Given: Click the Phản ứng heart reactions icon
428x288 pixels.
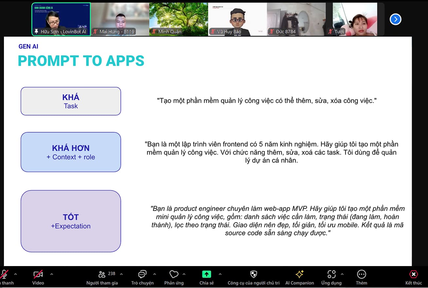Looking at the screenshot, I should 174,275.
